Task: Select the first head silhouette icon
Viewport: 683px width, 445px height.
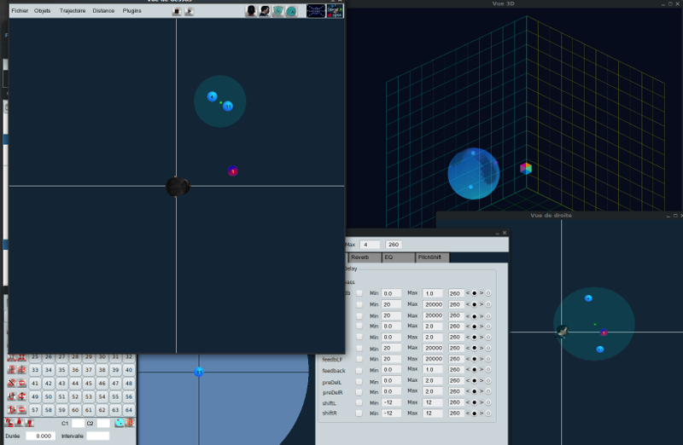Action: pyautogui.click(x=251, y=11)
